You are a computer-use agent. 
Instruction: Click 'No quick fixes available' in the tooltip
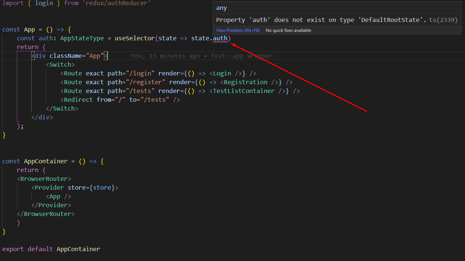pos(288,30)
